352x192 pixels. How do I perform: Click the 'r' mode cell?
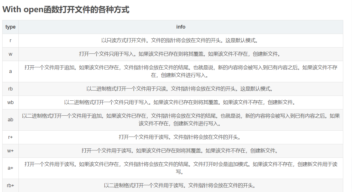[10, 40]
